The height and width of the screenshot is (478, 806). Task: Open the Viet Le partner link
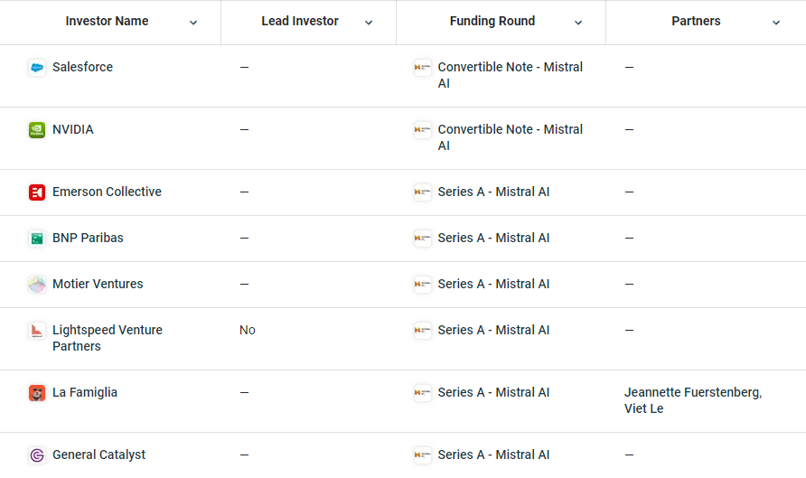643,408
